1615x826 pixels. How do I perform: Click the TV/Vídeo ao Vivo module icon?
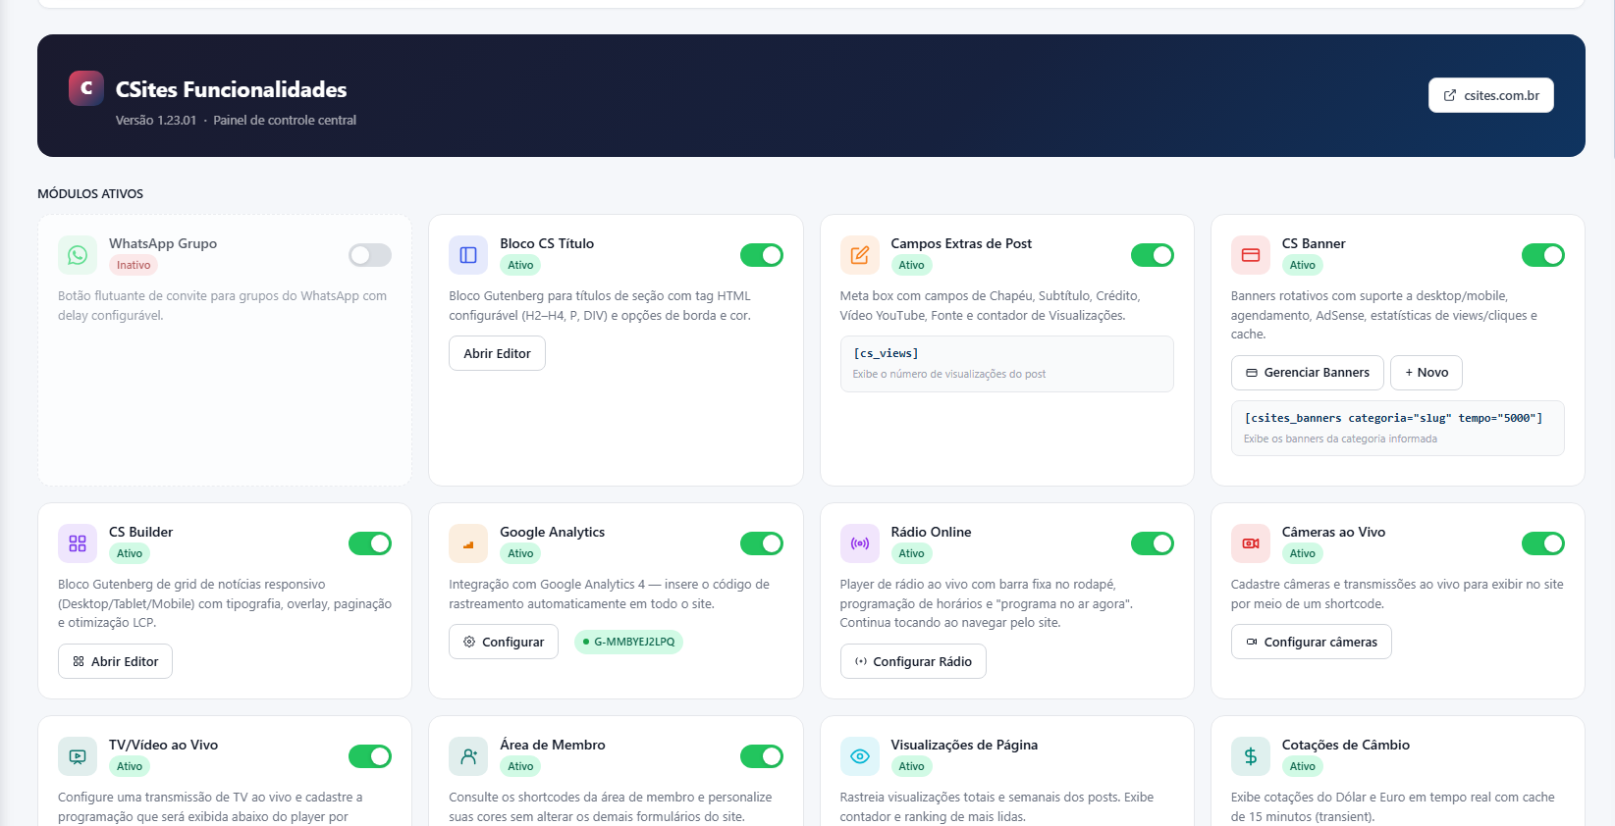pos(78,756)
